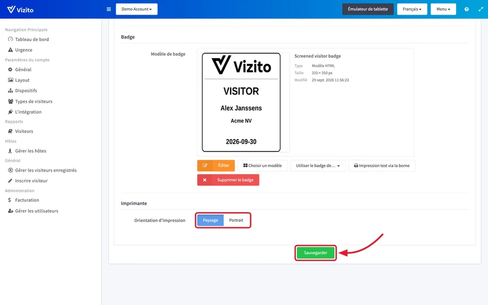
Task: Click the green Sauvegarder button
Action: [315, 253]
